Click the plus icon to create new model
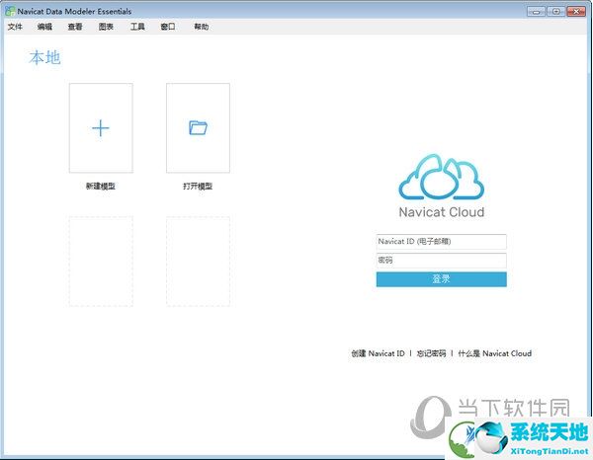Screen dimensions: 593x460 point(101,127)
